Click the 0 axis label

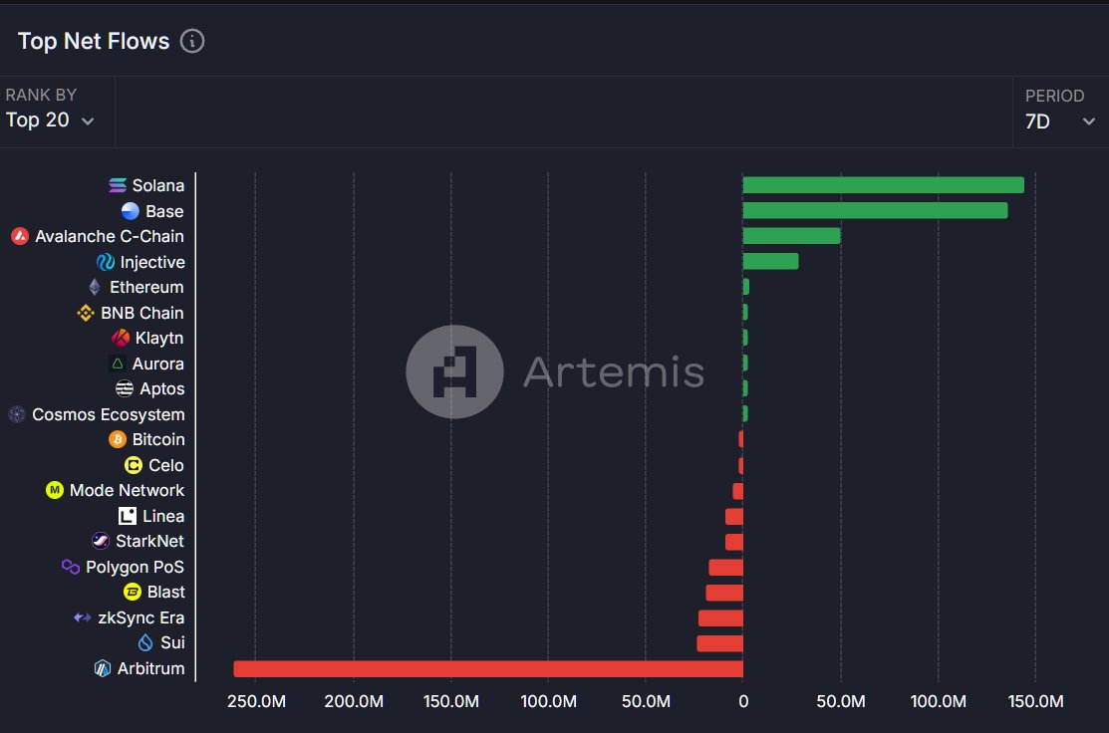(x=743, y=701)
